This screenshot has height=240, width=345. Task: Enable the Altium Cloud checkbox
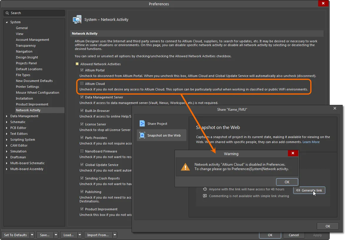(x=82, y=83)
